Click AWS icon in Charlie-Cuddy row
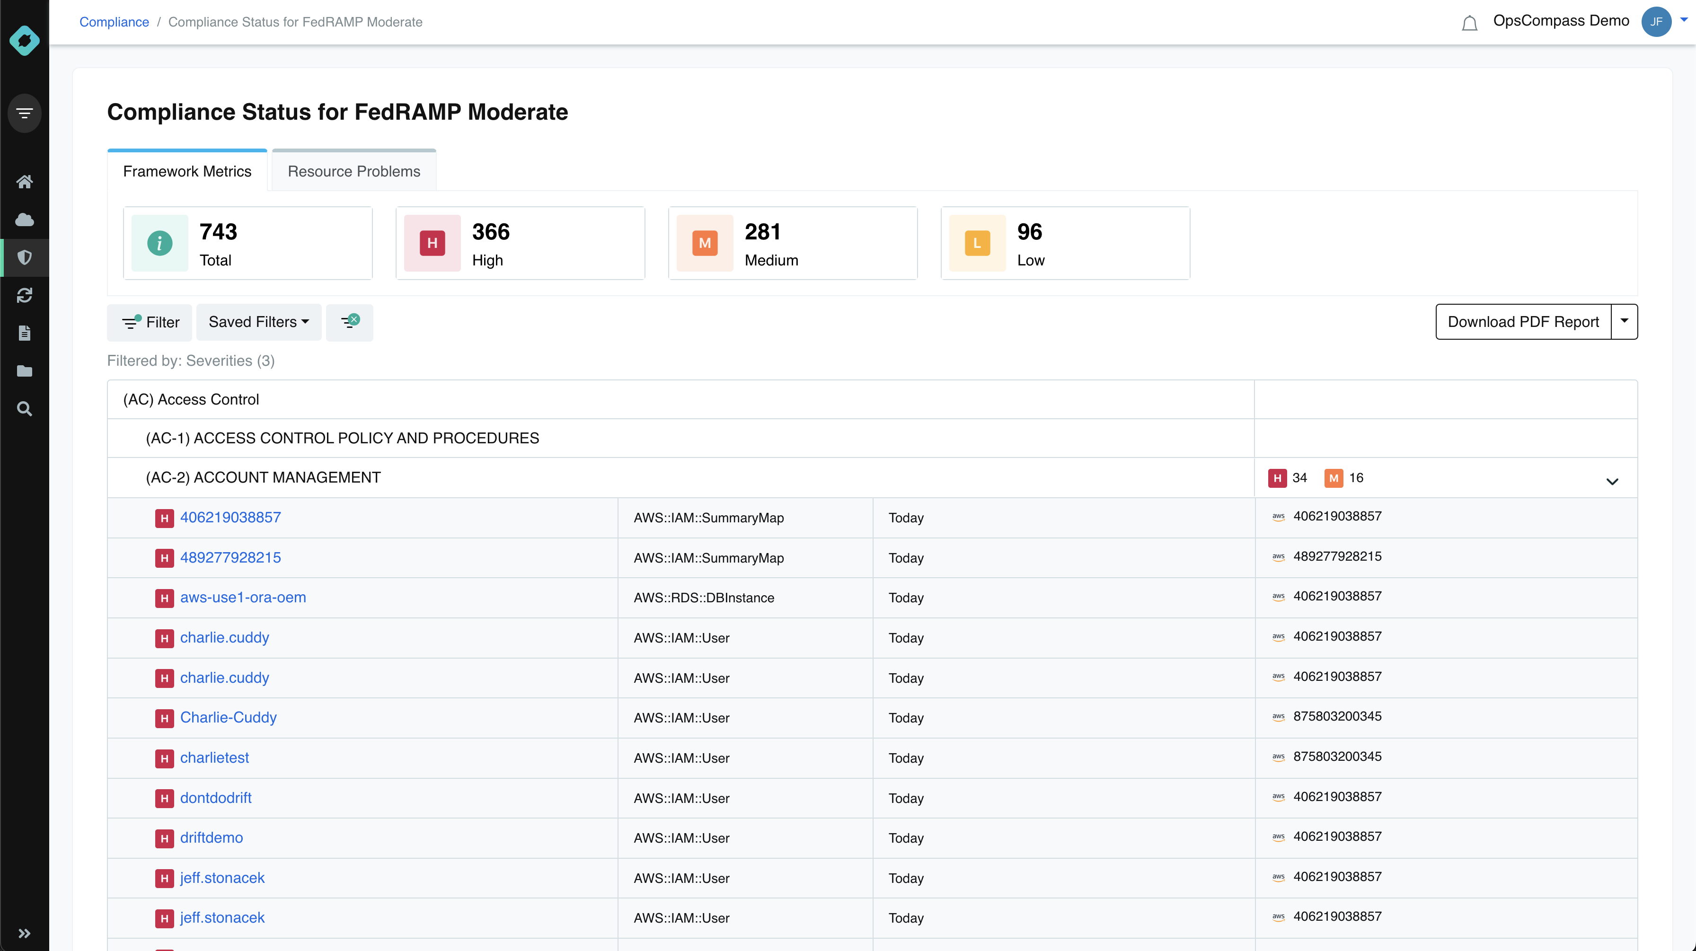Viewport: 1696px width, 951px height. coord(1279,717)
